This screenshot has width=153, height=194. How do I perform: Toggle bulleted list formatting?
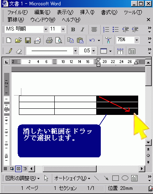[116, 29]
